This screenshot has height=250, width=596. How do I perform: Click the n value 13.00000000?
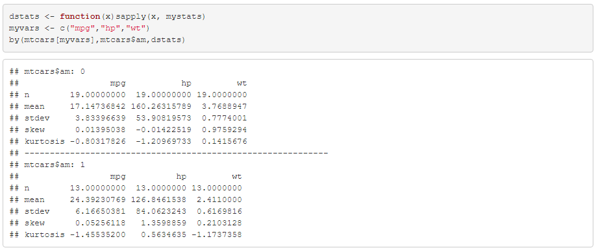(x=97, y=188)
